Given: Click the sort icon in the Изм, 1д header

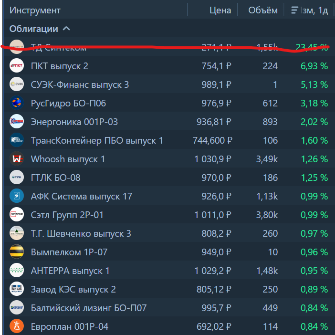Looking at the screenshot, I should [x=294, y=10].
